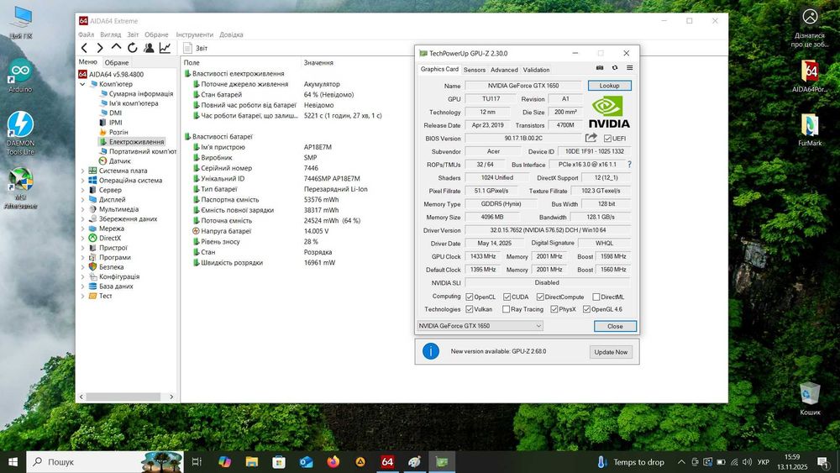840x473 pixels.
Task: Open the Інструменти menu in AIDA64
Action: [195, 34]
